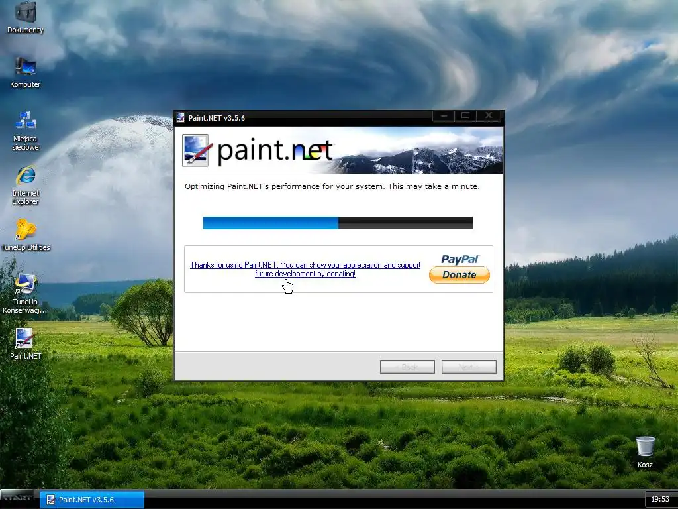The height and width of the screenshot is (509, 678).
Task: Select Paint.NET desktop shortcut icon
Action: pyautogui.click(x=25, y=344)
